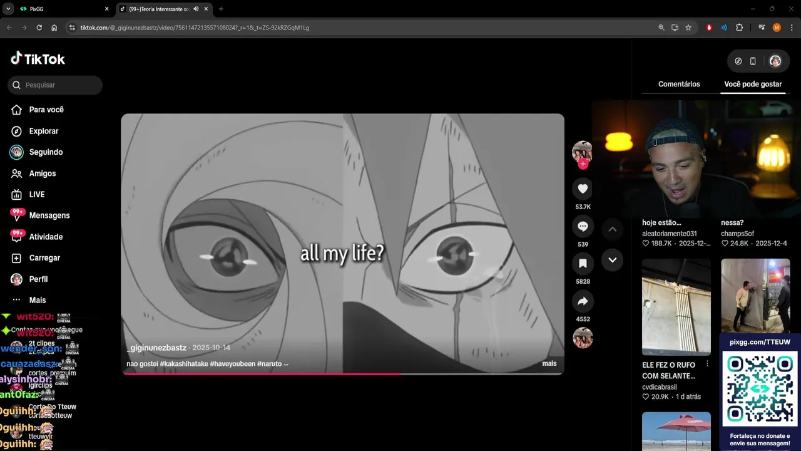
Task: Click install app icon in address bar
Action: point(675,28)
